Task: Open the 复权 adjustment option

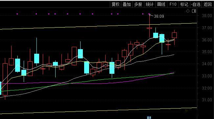Action: tap(115, 4)
